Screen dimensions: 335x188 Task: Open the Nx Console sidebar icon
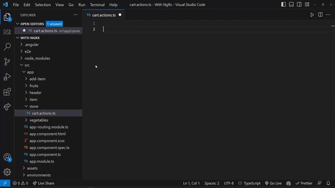coord(7,32)
